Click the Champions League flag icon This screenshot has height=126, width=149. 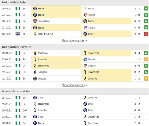[18, 34]
